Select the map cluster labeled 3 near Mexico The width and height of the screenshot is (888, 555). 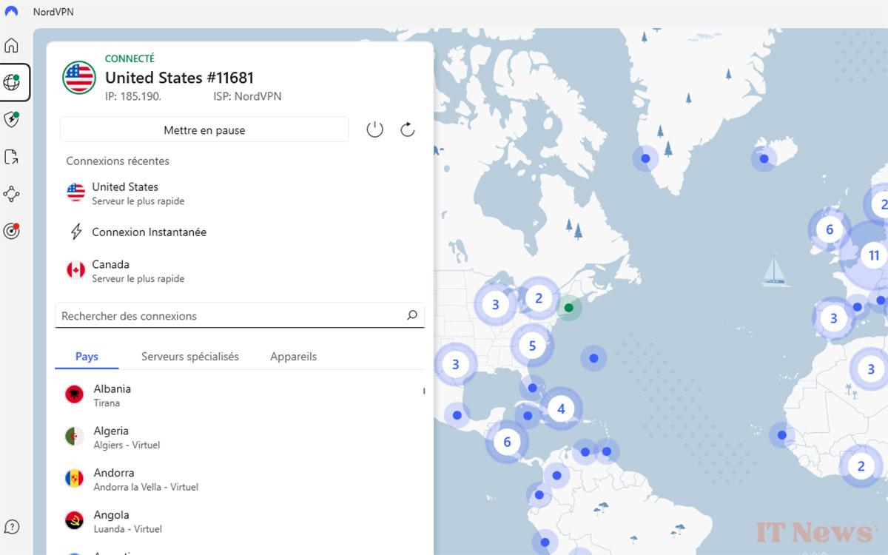pos(455,363)
